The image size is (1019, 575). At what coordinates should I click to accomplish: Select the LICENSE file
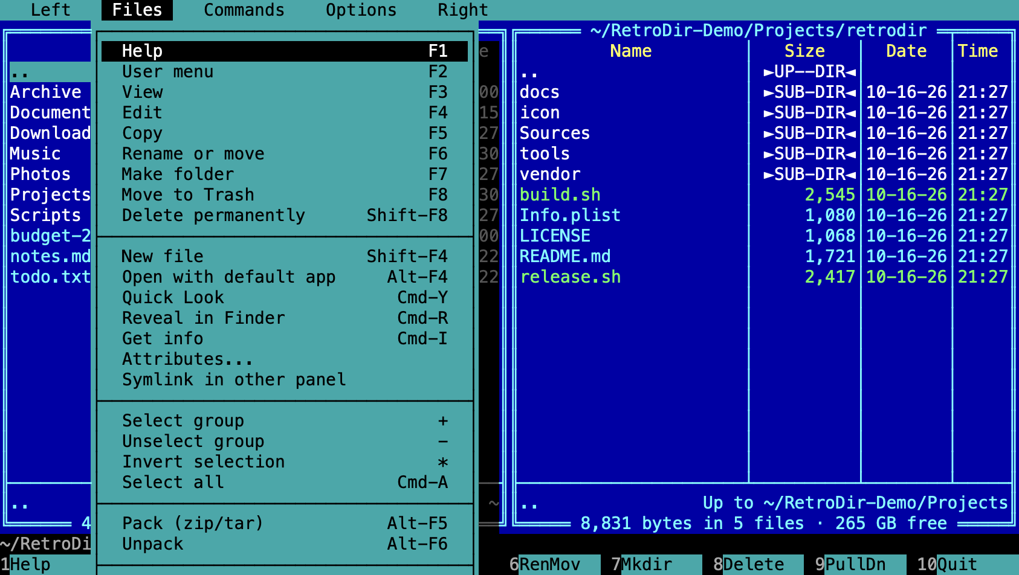click(764, 236)
